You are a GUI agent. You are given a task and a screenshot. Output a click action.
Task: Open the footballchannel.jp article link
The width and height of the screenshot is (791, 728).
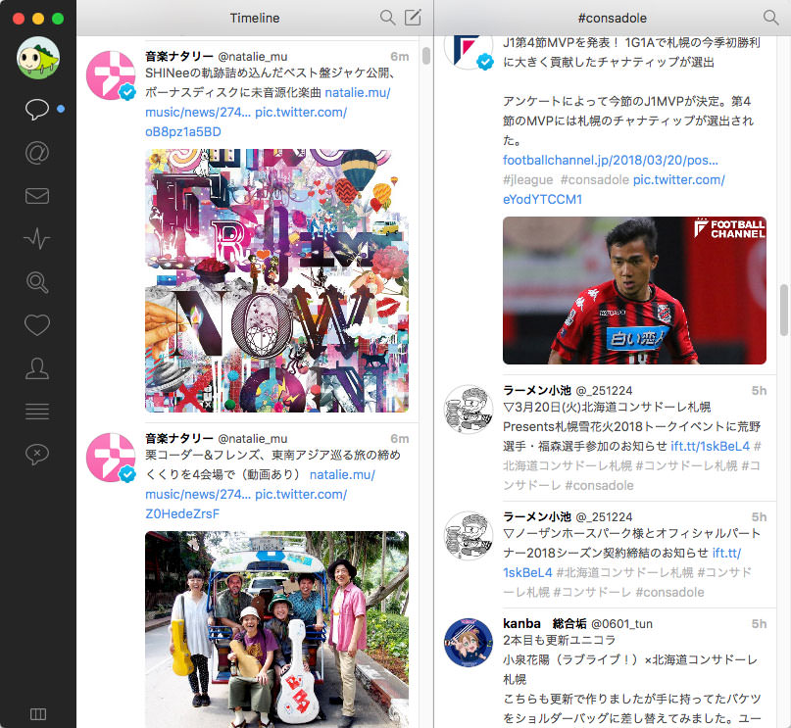coord(611,161)
